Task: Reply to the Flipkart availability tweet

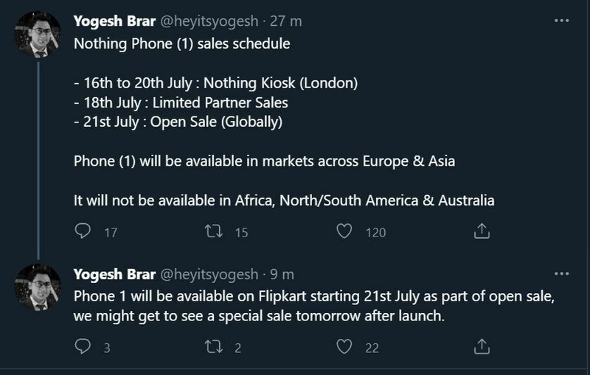Action: click(x=83, y=346)
